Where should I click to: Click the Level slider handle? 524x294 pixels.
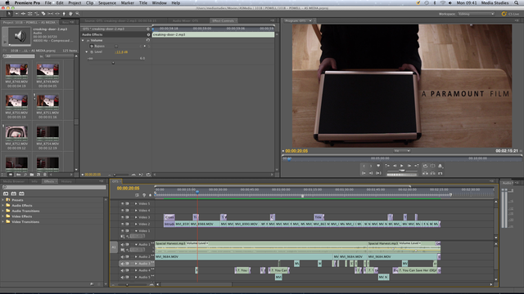[113, 62]
